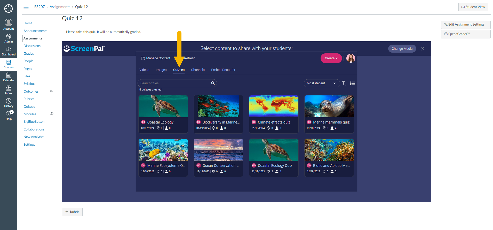Open the Help menu in global navigation
The width and height of the screenshot is (493, 230).
coord(9,116)
